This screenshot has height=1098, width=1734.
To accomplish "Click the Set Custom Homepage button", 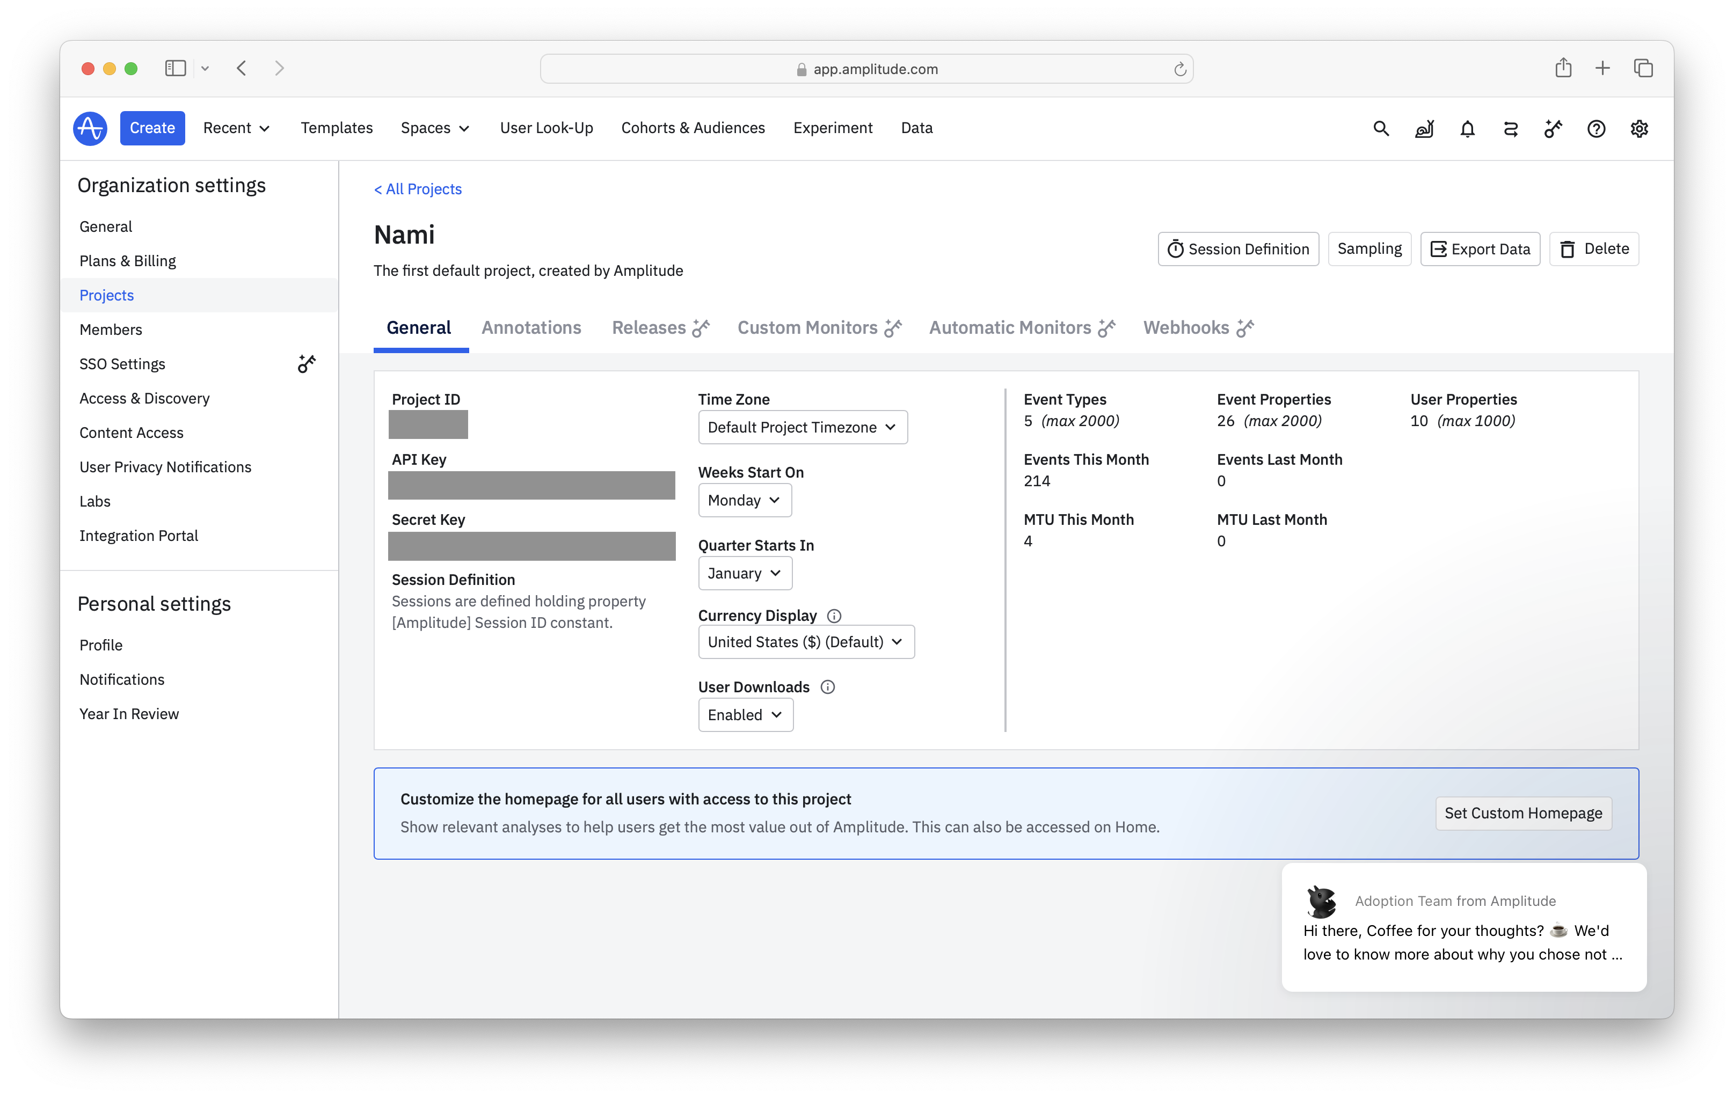I will pos(1523,813).
